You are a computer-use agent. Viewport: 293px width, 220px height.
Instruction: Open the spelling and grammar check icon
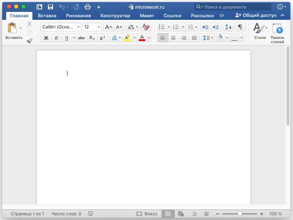[x=91, y=214]
